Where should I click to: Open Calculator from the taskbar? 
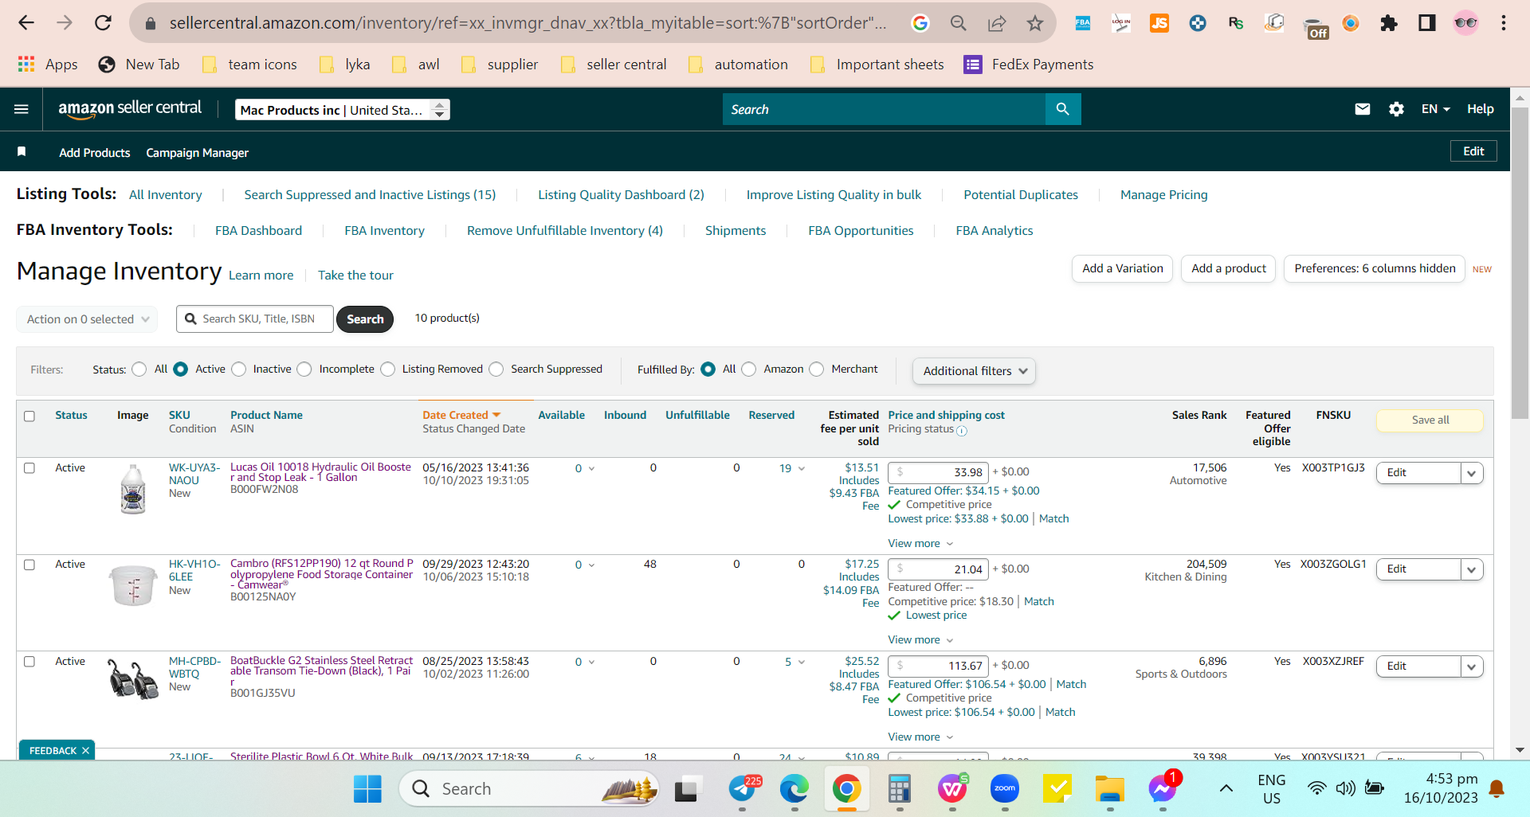coord(900,789)
